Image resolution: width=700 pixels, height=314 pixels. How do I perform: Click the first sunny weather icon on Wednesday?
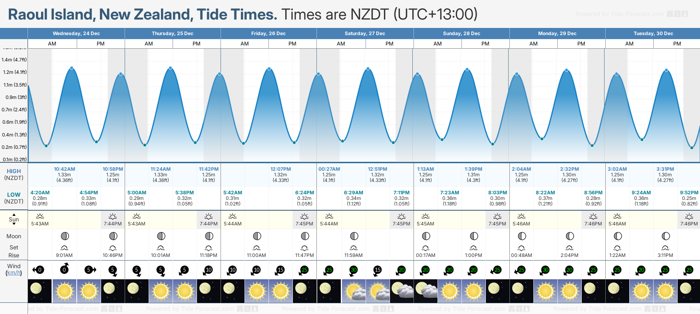64,290
